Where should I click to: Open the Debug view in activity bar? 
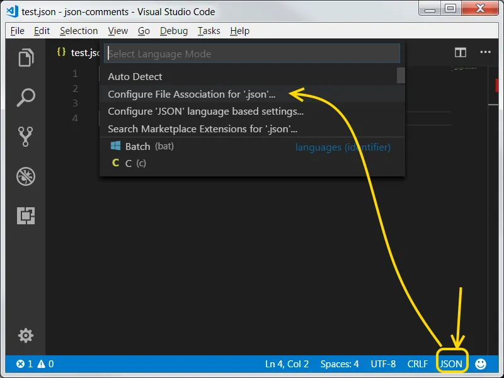(x=26, y=176)
